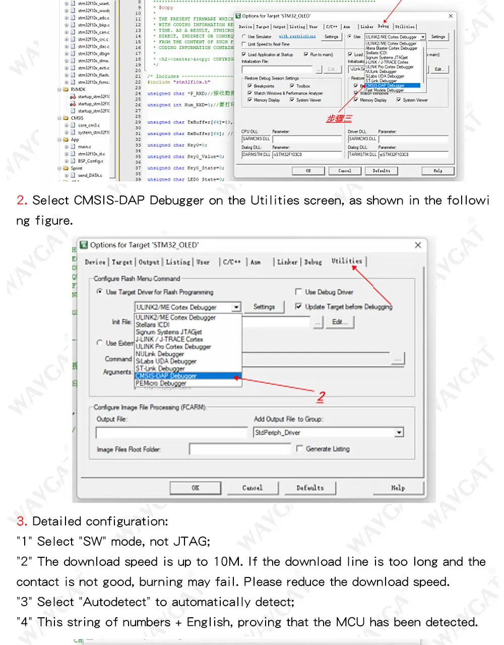Toggle left Breakpoints checkbox
504x645 pixels.
[x=250, y=86]
